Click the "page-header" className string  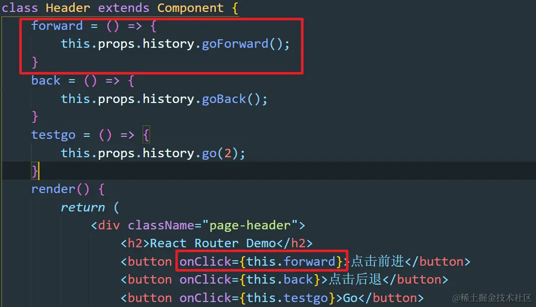click(x=250, y=225)
